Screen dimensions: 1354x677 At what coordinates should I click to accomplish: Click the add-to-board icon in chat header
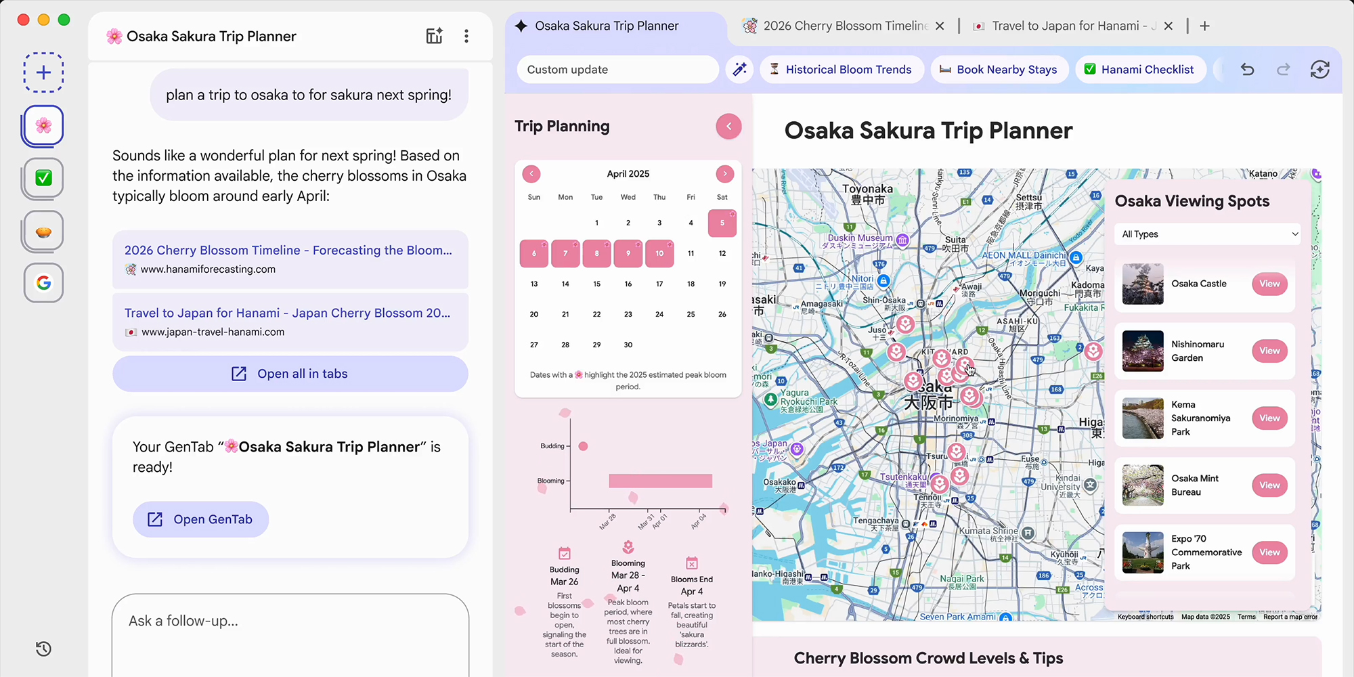434,37
